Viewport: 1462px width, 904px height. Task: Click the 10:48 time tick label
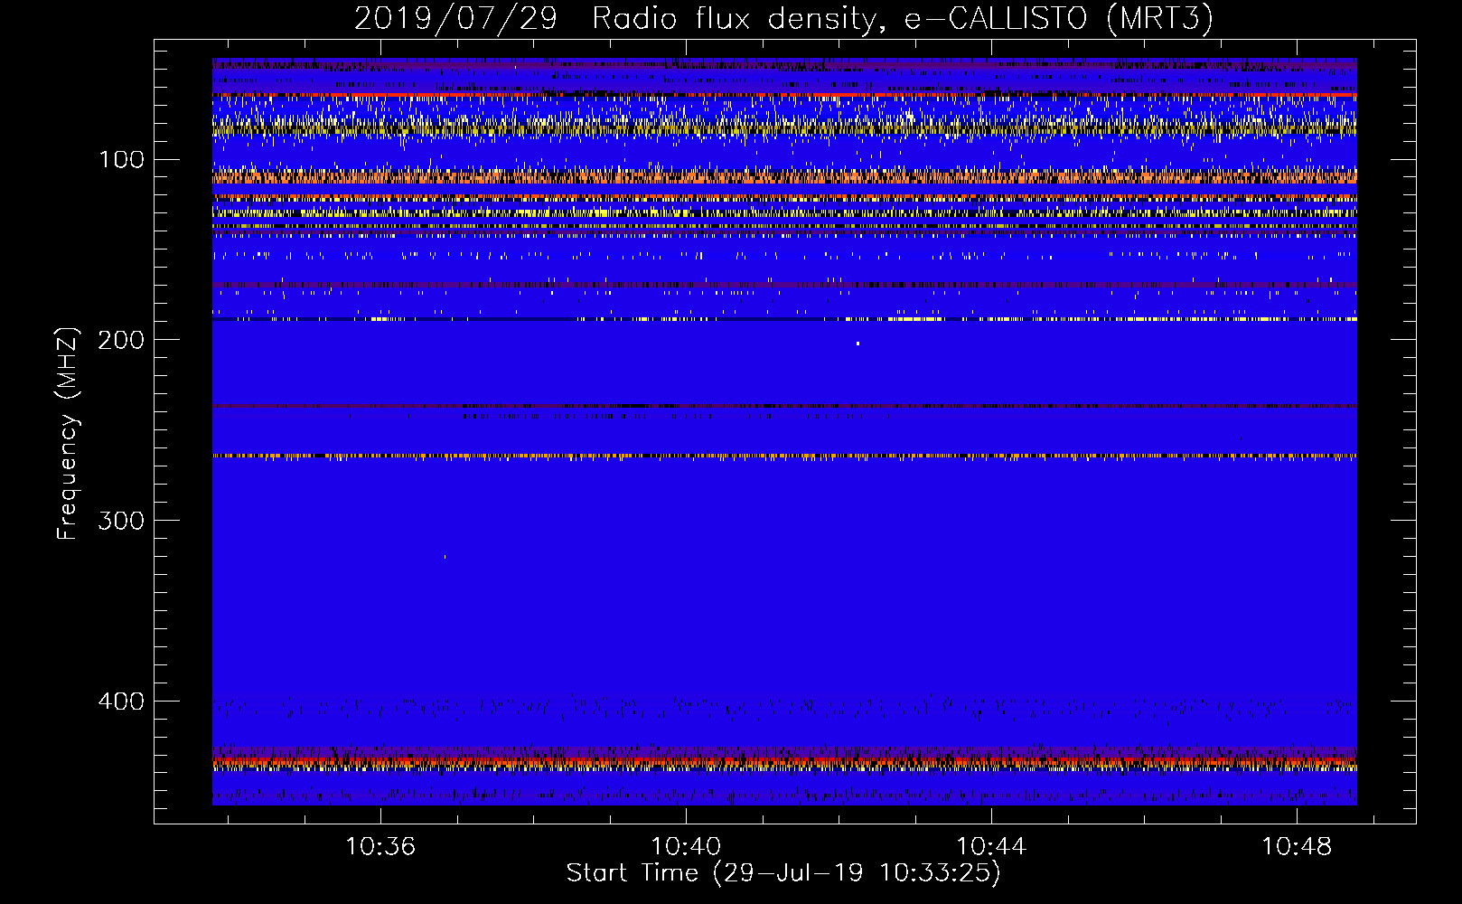tap(1297, 846)
